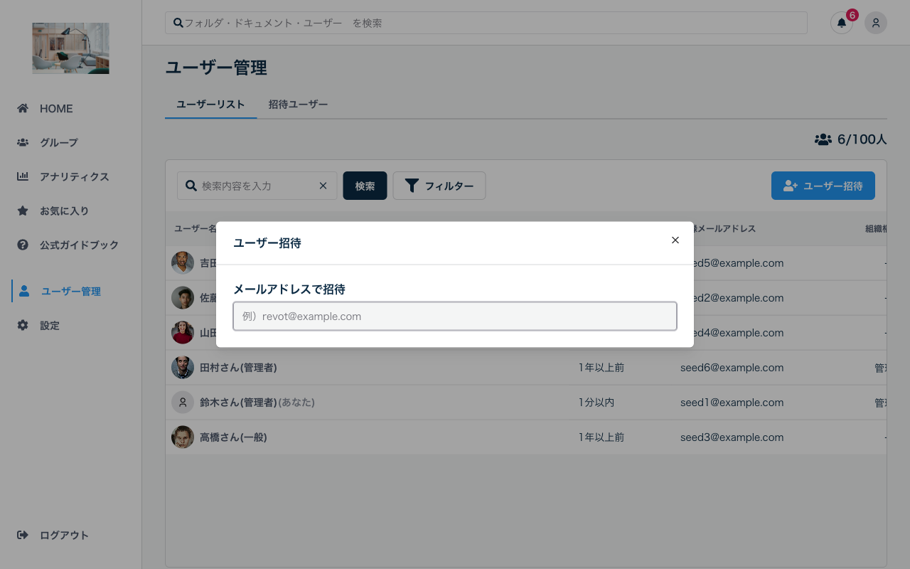
Task: Click the 設定 gear icon
Action: coord(22,325)
